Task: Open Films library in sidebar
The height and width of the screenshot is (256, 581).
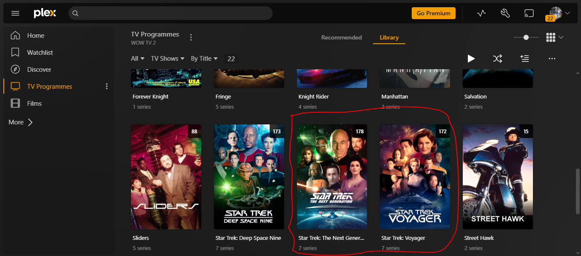Action: 34,104
